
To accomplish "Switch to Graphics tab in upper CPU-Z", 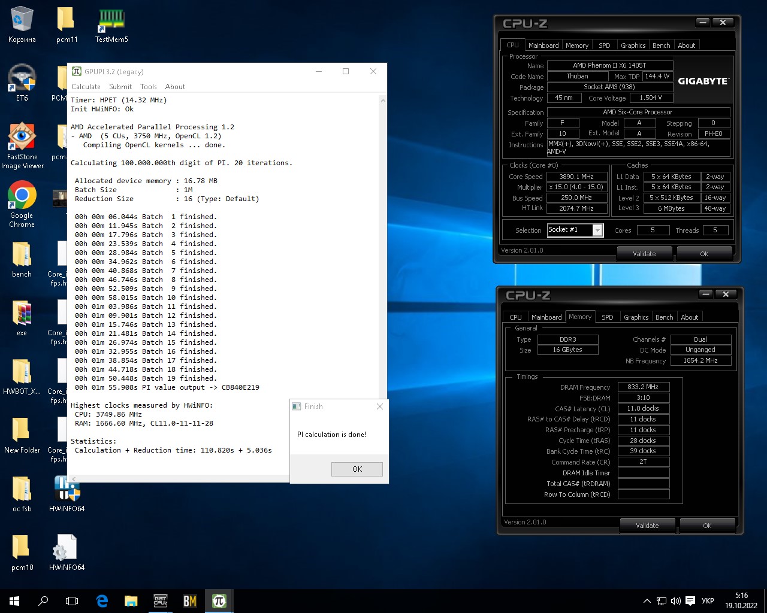I will [633, 45].
